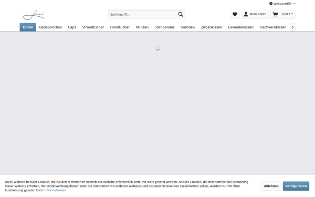The width and height of the screenshot is (315, 197).
Task: Click the Lou-i shop logo
Action: 34,15
